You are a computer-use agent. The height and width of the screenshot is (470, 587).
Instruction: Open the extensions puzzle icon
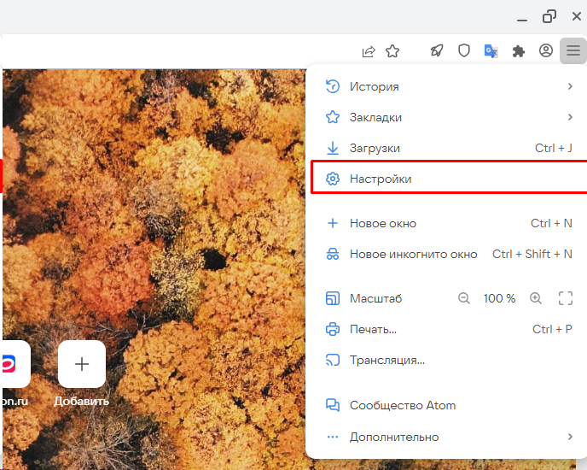pos(519,51)
